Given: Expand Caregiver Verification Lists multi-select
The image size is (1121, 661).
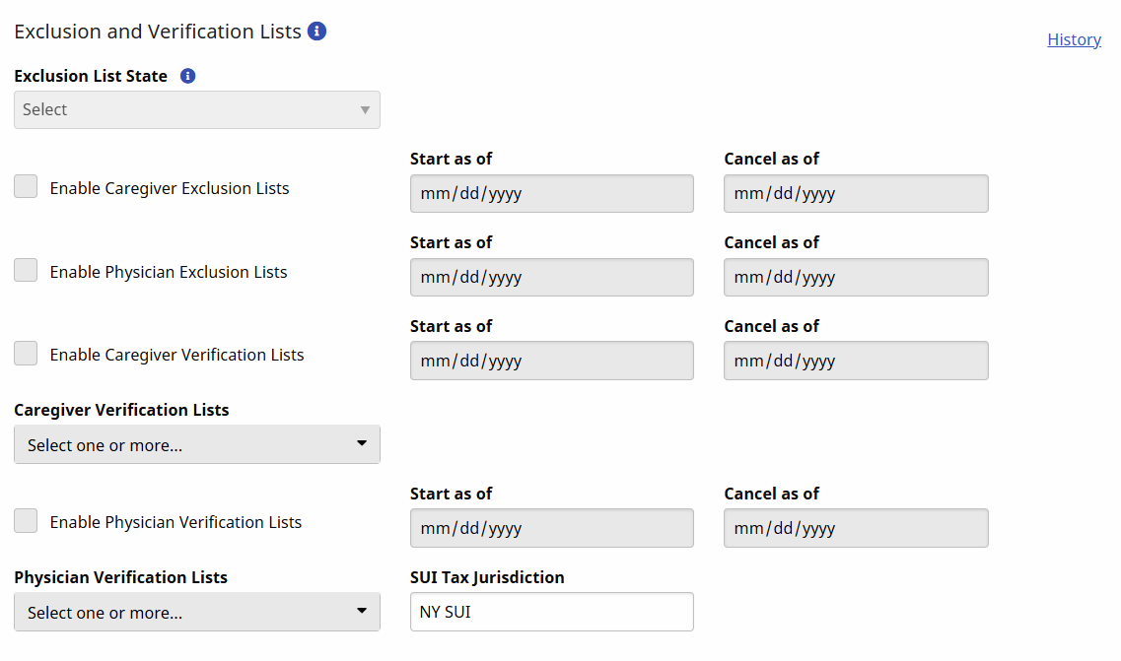Looking at the screenshot, I should pyautogui.click(x=197, y=445).
